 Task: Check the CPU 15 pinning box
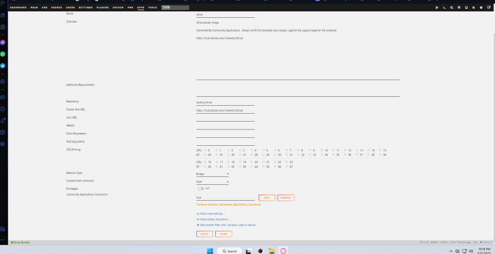(380, 150)
